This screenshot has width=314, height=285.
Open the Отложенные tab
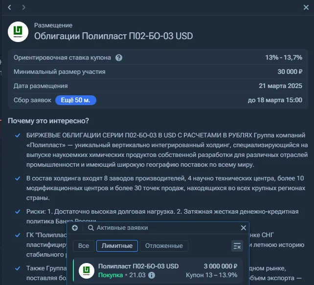(164, 246)
